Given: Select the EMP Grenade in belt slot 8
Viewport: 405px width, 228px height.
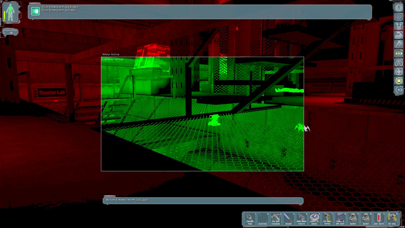Looking at the screenshot, I should pos(340,219).
